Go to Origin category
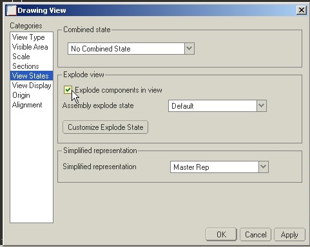 coord(32,95)
